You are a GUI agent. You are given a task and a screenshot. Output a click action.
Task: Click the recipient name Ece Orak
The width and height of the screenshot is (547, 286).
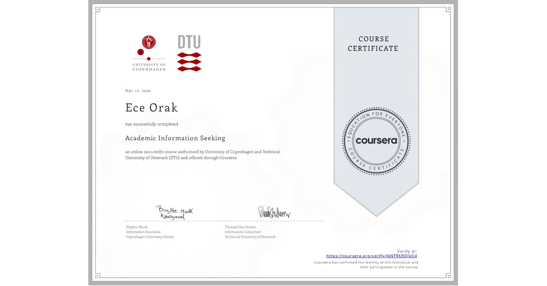(x=151, y=108)
